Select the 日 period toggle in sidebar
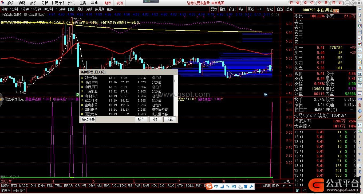This screenshot has width=363, height=194. [360, 166]
